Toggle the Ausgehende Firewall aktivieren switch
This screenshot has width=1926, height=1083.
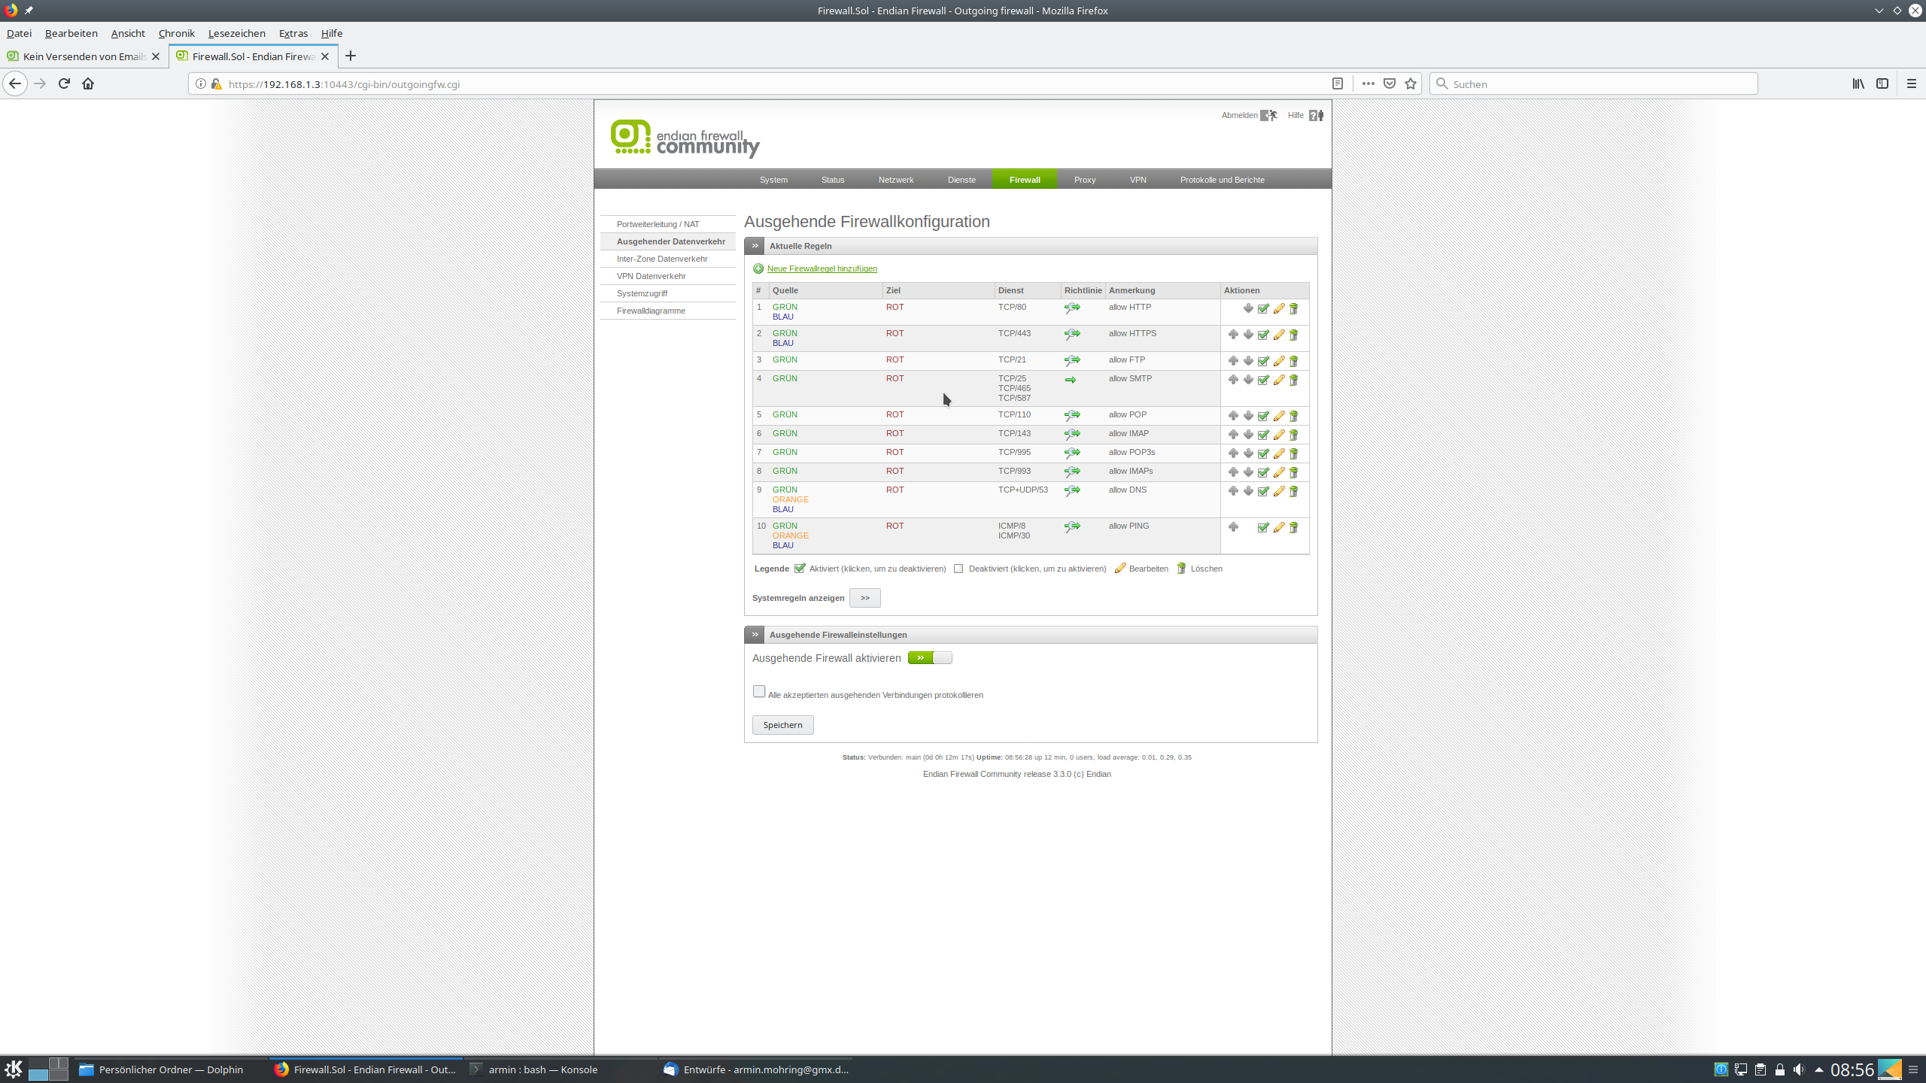pos(930,658)
